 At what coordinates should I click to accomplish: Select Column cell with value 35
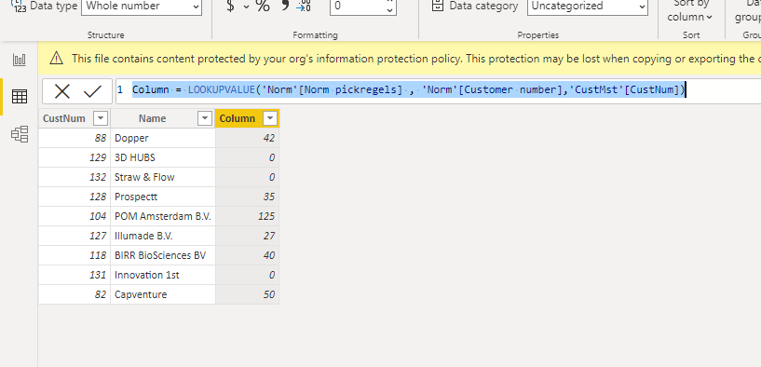[x=247, y=197]
